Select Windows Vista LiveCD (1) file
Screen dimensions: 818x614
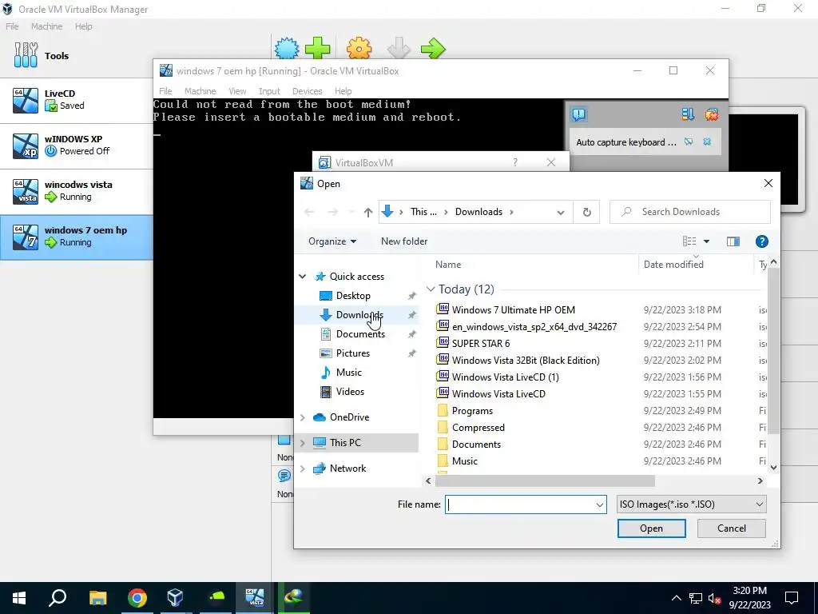coord(505,377)
